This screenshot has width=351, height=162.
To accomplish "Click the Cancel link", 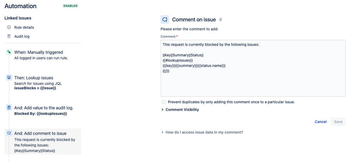I will tap(320, 122).
